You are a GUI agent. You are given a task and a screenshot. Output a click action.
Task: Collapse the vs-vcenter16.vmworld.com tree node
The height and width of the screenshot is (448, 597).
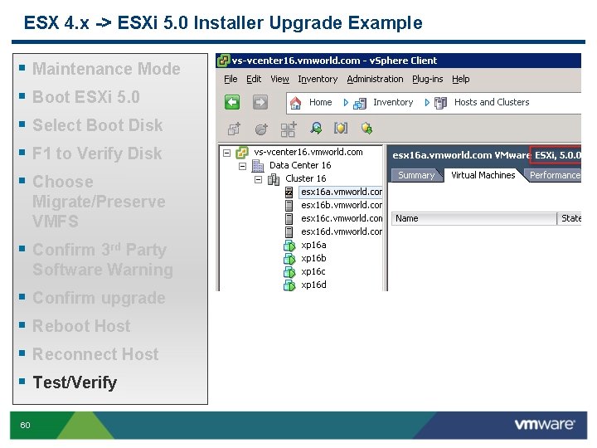pyautogui.click(x=226, y=153)
